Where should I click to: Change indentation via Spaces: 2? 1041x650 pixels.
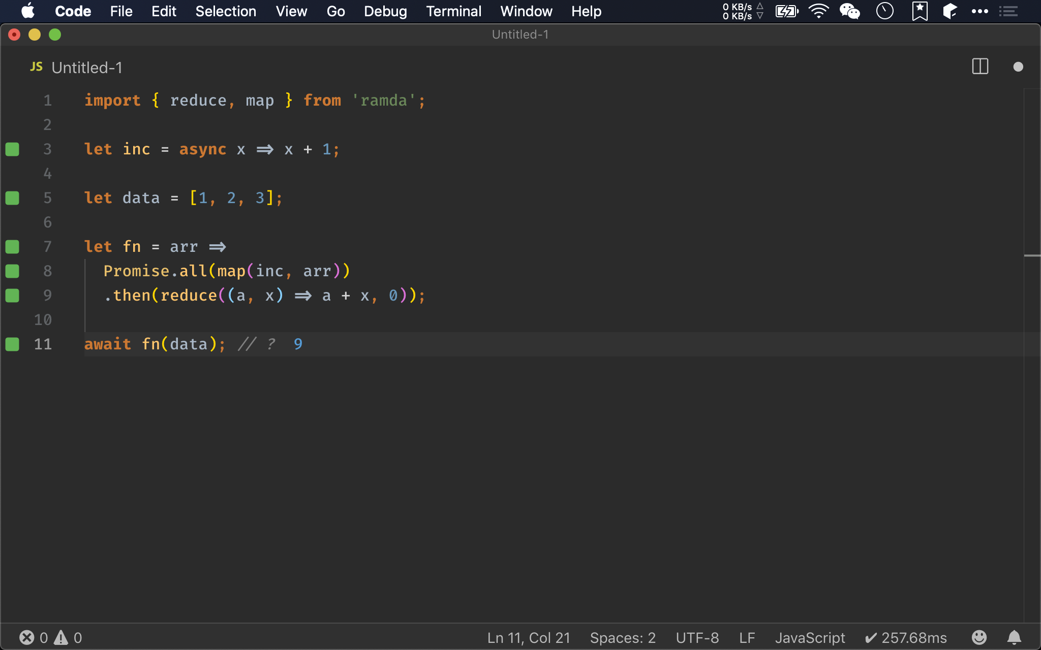623,637
